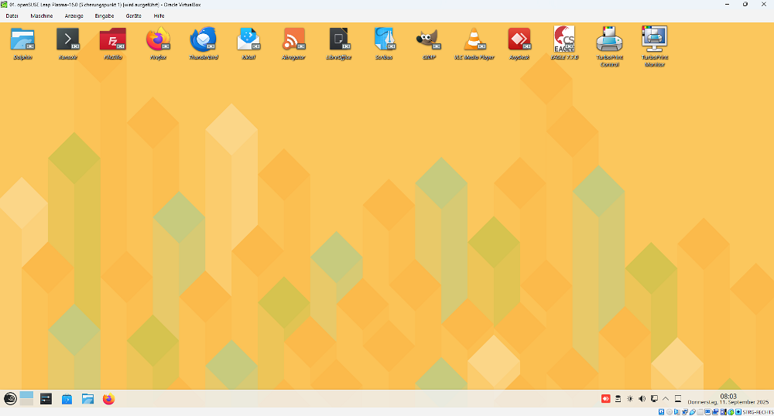Launch Scribus from the desktop

[384, 39]
